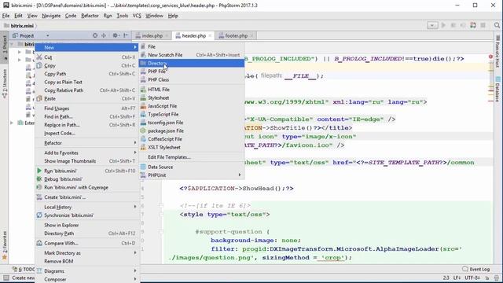Create a new TypeScript File
This screenshot has width=503, height=283.
pos(192,114)
